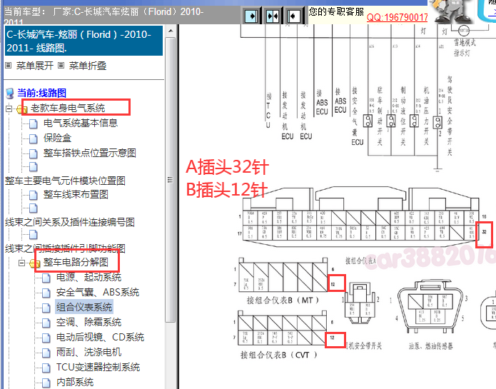This screenshot has width=496, height=389.
Task: Click the 菜单展开 expand-menu link
Action: [35, 66]
